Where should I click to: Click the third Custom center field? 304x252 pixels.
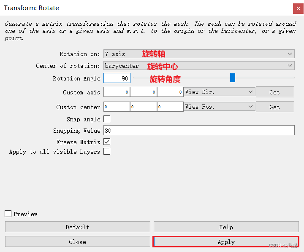pos(170,107)
